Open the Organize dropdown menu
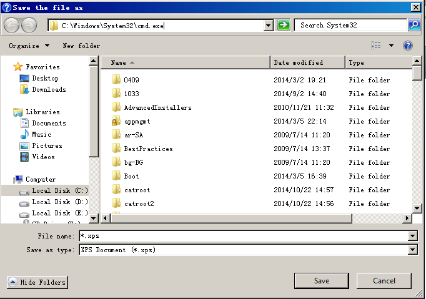Screen dimensions: 426x299 coord(29,46)
